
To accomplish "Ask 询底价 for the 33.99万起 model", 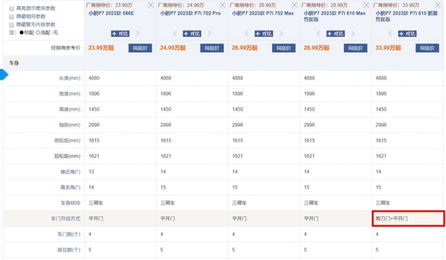I will tap(427, 48).
